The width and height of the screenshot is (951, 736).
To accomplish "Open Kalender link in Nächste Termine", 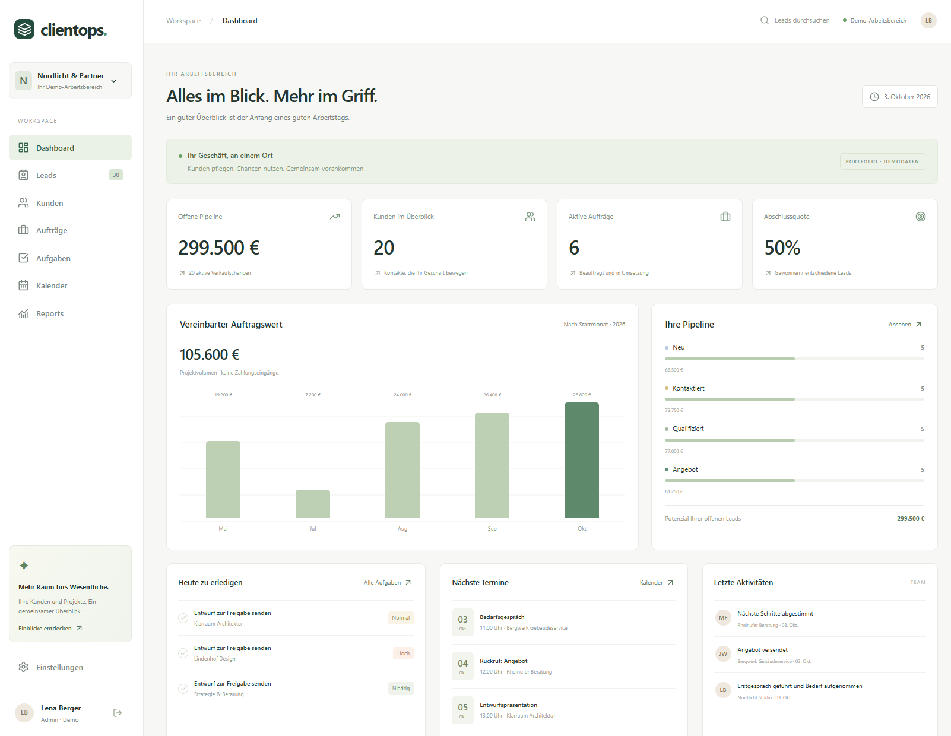I will coord(657,583).
